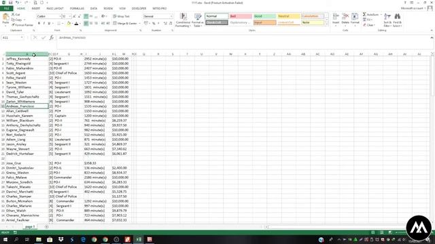Click the Clear button in Editing
435x244 pixels.
click(x=368, y=25)
